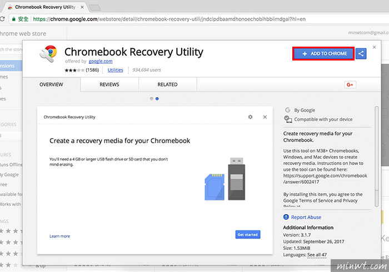
Task: Switch to the Reviews tab
Action: [x=109, y=84]
